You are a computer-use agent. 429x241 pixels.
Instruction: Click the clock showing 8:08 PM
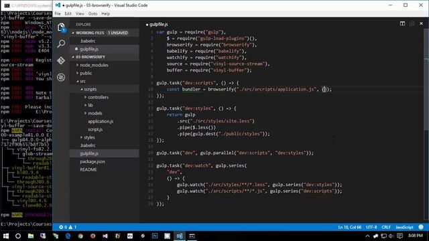point(416,236)
